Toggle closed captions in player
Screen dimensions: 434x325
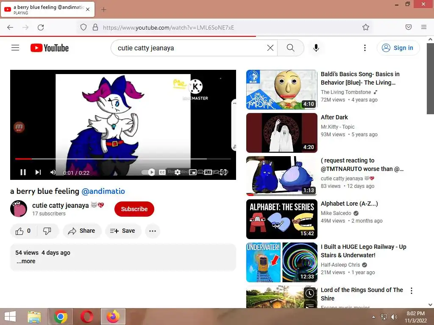[x=162, y=172]
